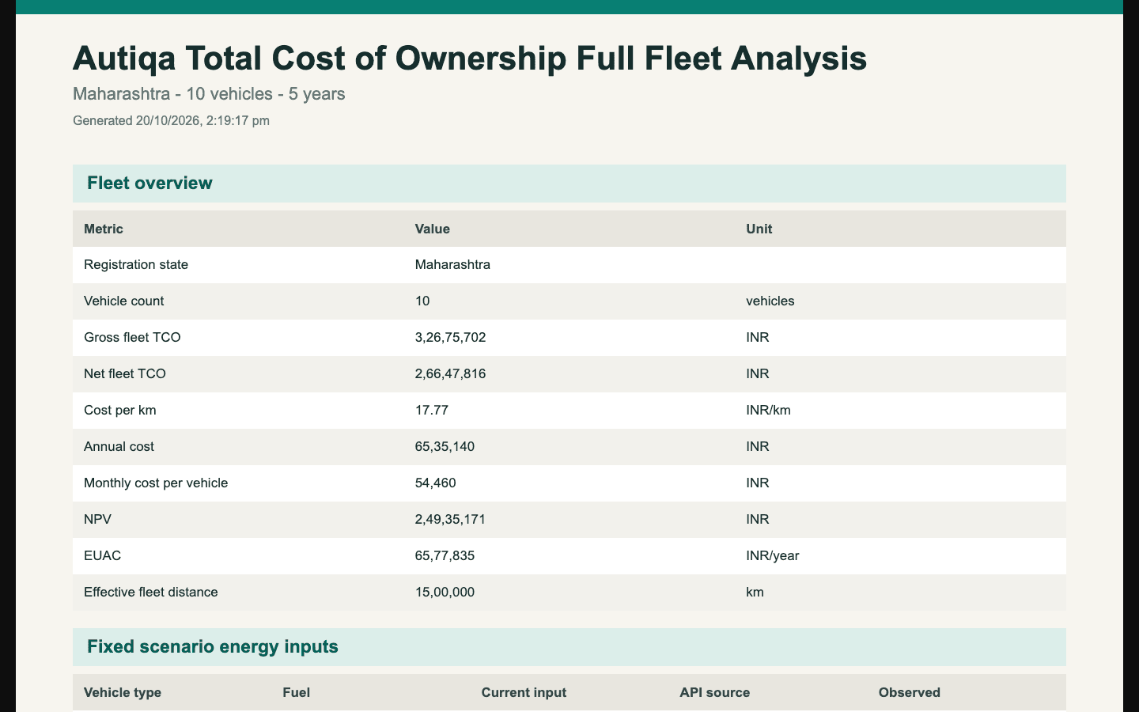Click the 'Fixed scenario energy inputs' section heading
This screenshot has width=1139, height=712.
[213, 647]
